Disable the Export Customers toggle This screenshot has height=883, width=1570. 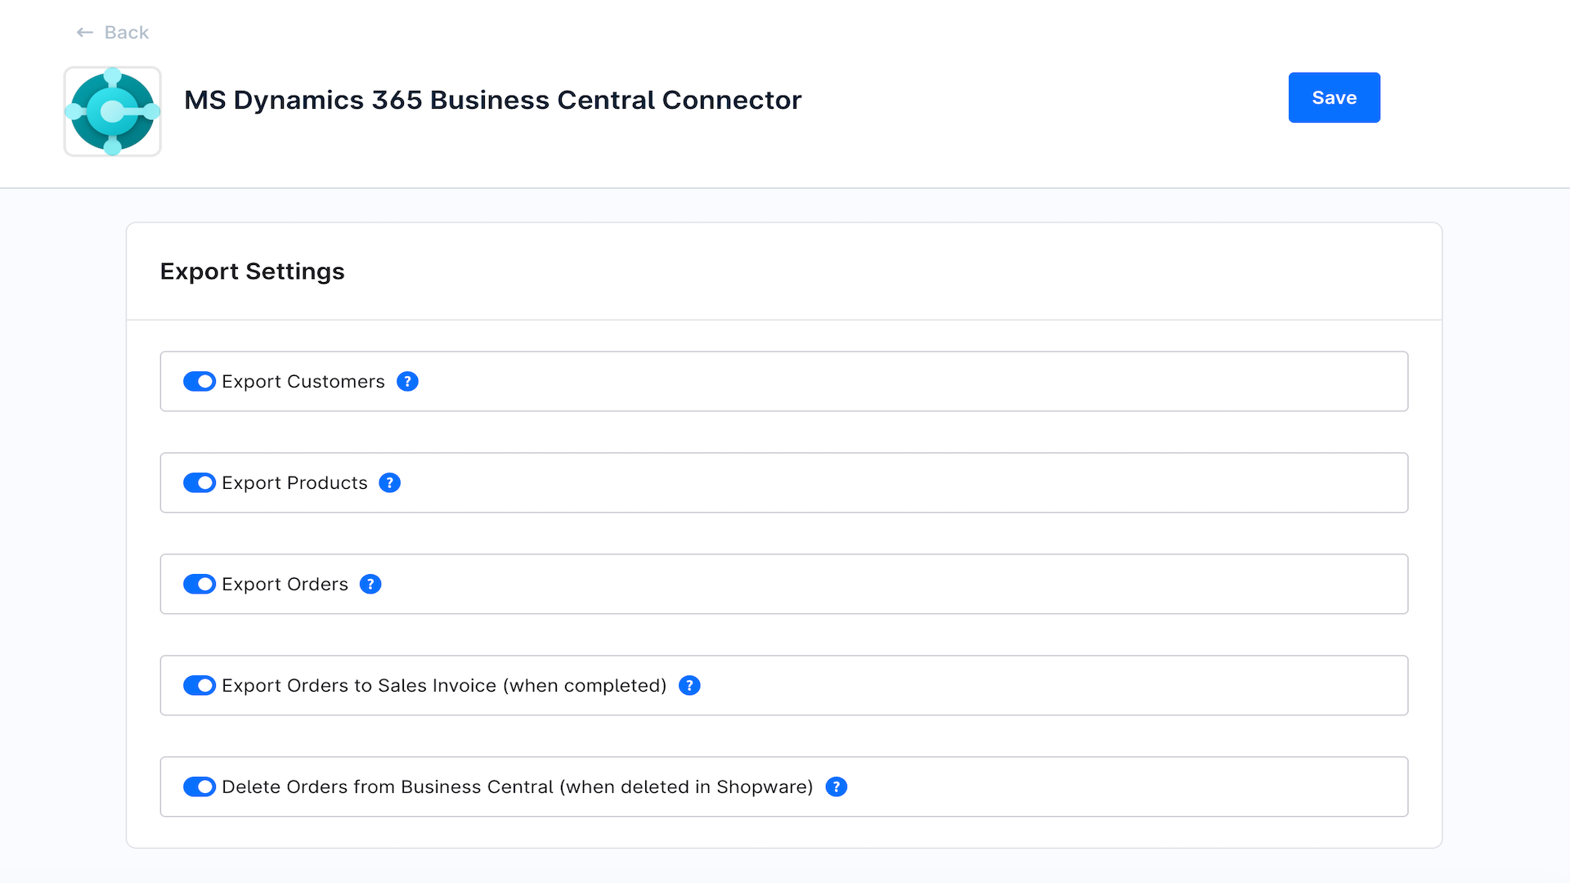click(x=199, y=381)
